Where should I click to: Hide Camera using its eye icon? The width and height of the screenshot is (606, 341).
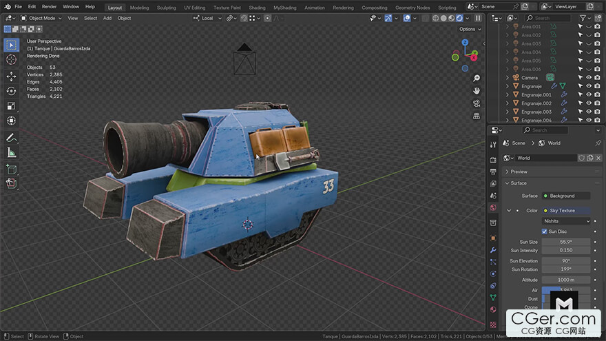click(589, 78)
